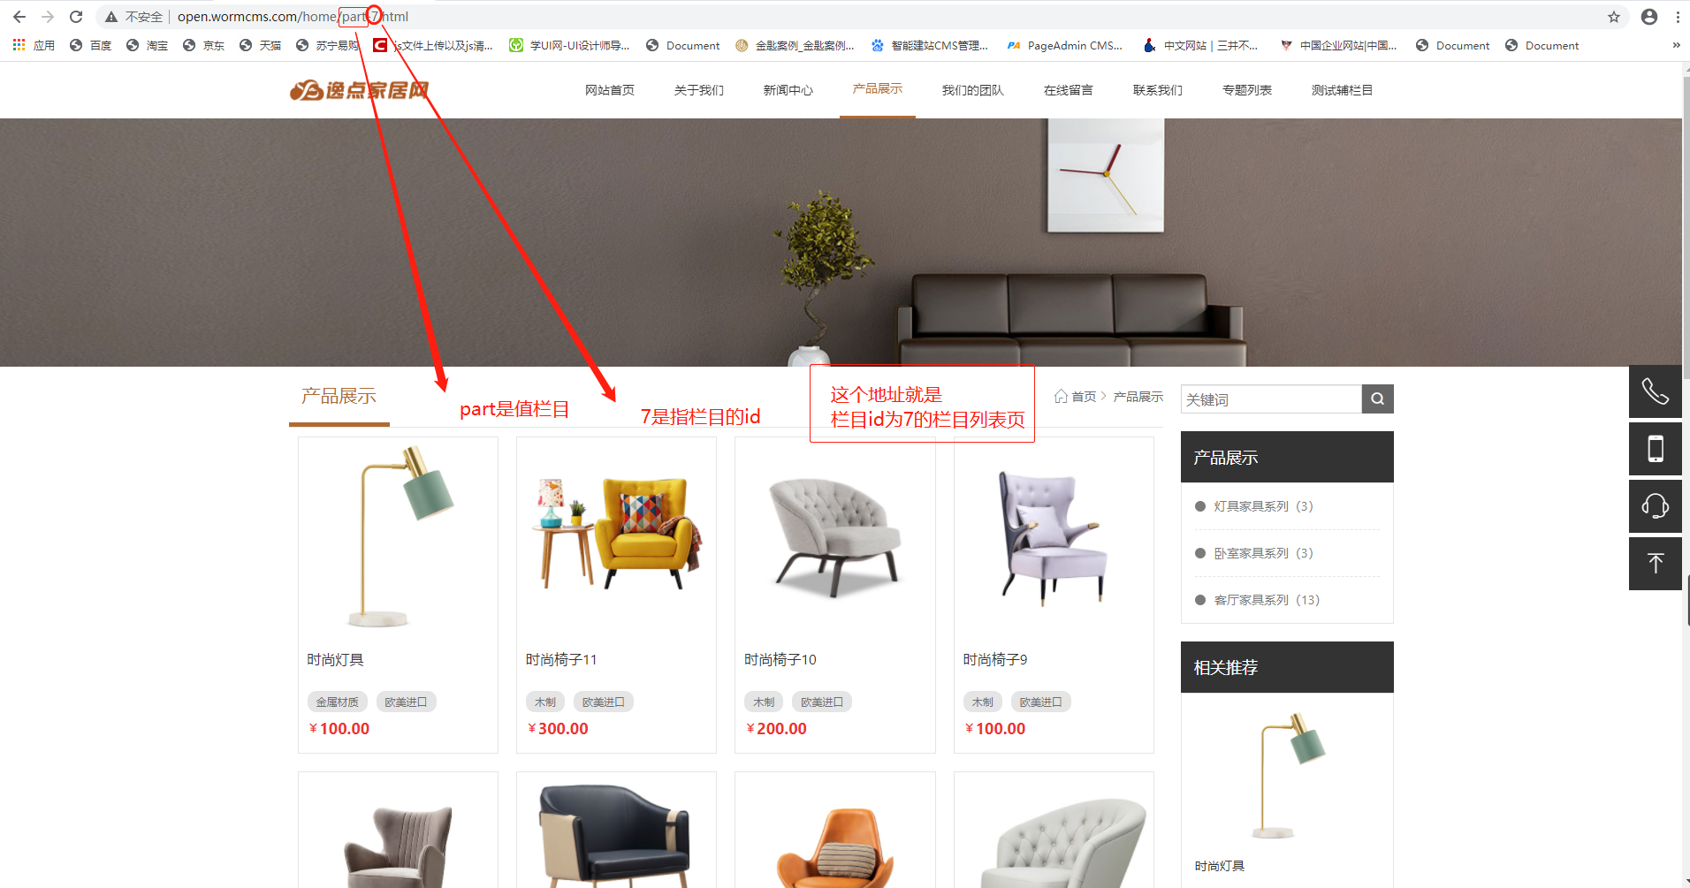Click the 逸点家居网 site logo
Screen dimensions: 1690x888
coord(359,89)
